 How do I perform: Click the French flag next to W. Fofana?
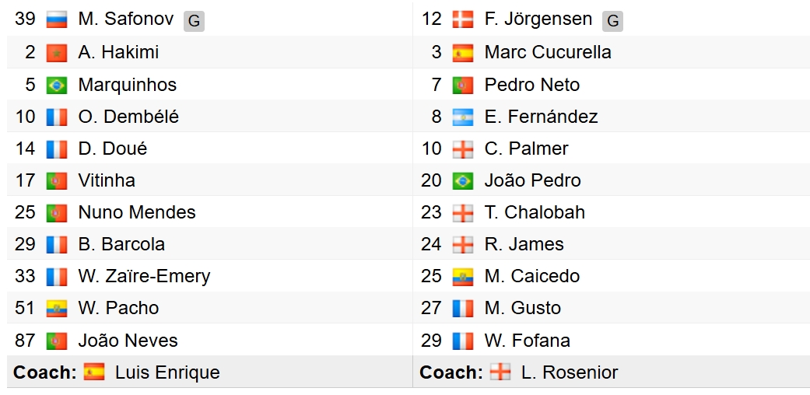(x=463, y=341)
